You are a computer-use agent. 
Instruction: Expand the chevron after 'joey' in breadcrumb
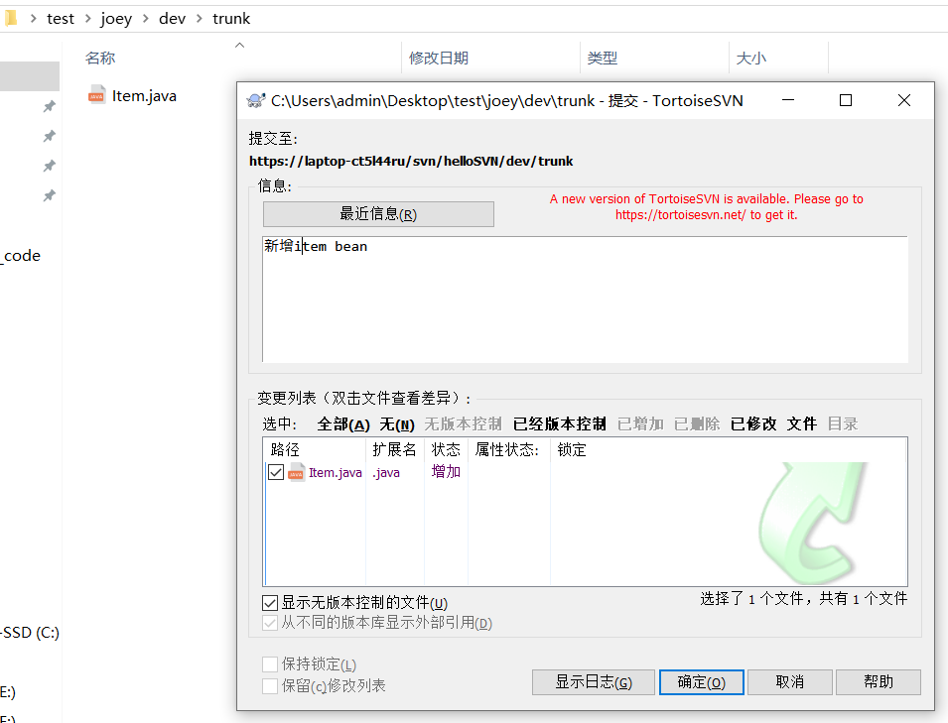pyautogui.click(x=146, y=19)
